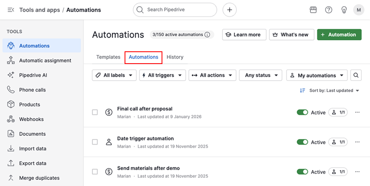Click the info icon beside active automations
This screenshot has width=370, height=186.
pos(207,35)
